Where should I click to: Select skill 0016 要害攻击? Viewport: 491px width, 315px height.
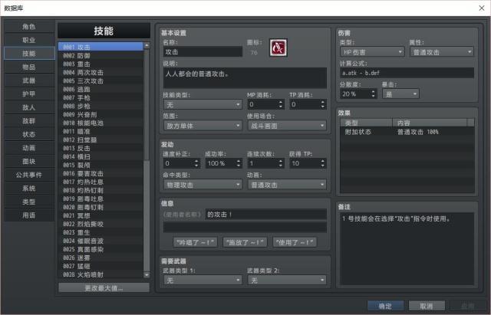coord(101,174)
